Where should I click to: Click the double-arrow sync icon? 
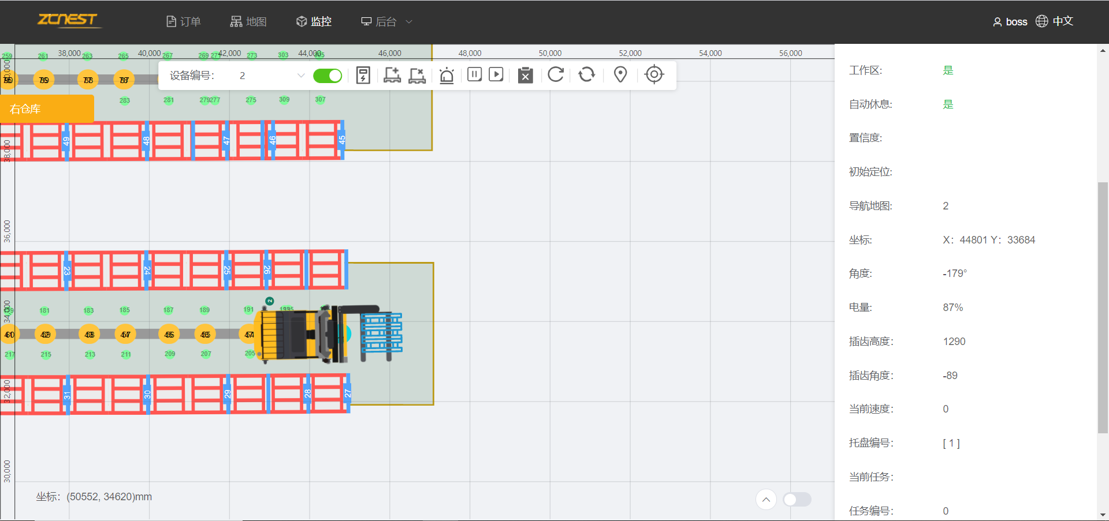[586, 74]
